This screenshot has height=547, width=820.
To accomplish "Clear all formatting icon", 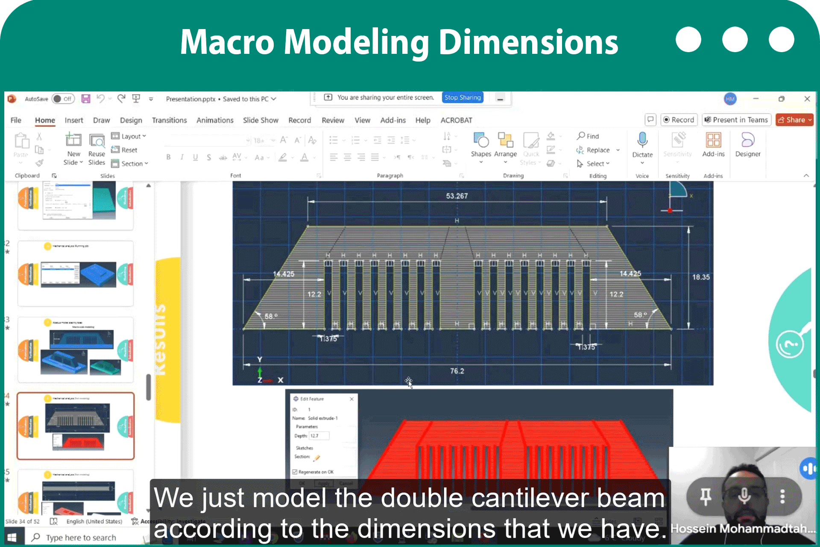I will pyautogui.click(x=312, y=140).
